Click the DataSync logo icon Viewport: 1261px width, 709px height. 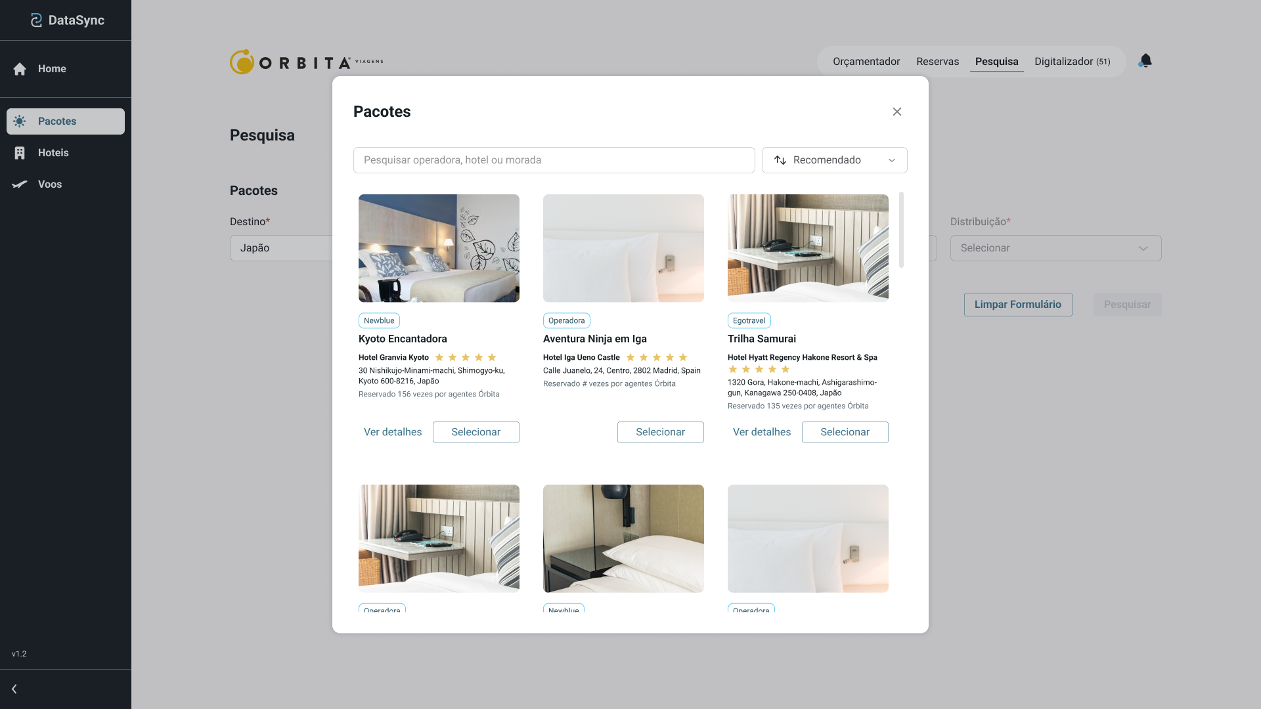(x=36, y=20)
